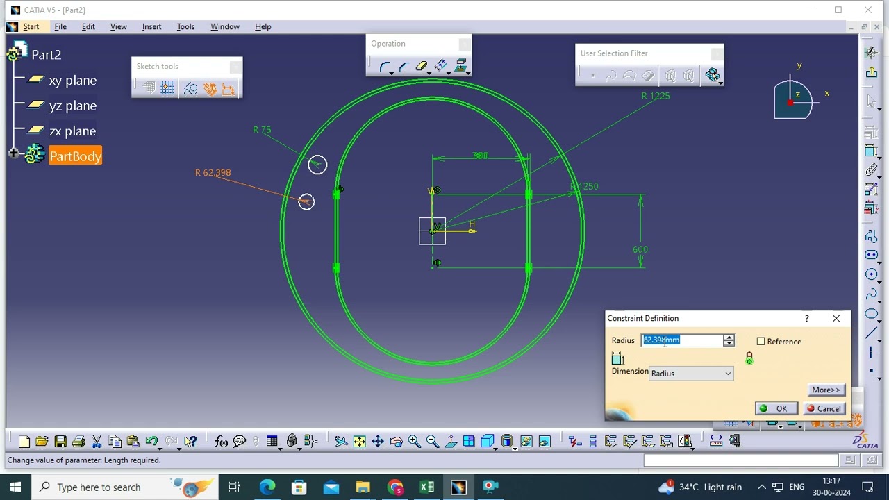This screenshot has height=500, width=889.
Task: Click the Intersecting Edges filter icon
Action: [x=712, y=75]
